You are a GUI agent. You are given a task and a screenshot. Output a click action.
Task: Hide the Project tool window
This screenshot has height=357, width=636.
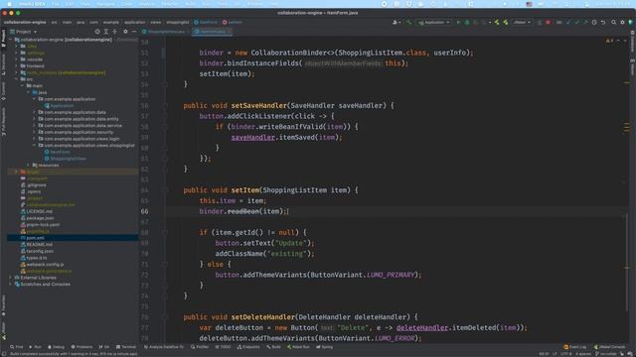(x=134, y=31)
